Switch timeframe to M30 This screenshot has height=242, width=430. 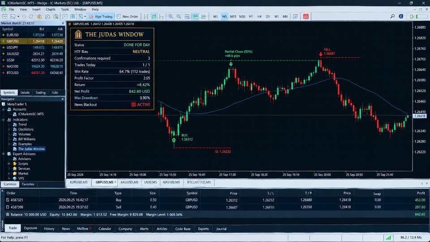point(242,17)
